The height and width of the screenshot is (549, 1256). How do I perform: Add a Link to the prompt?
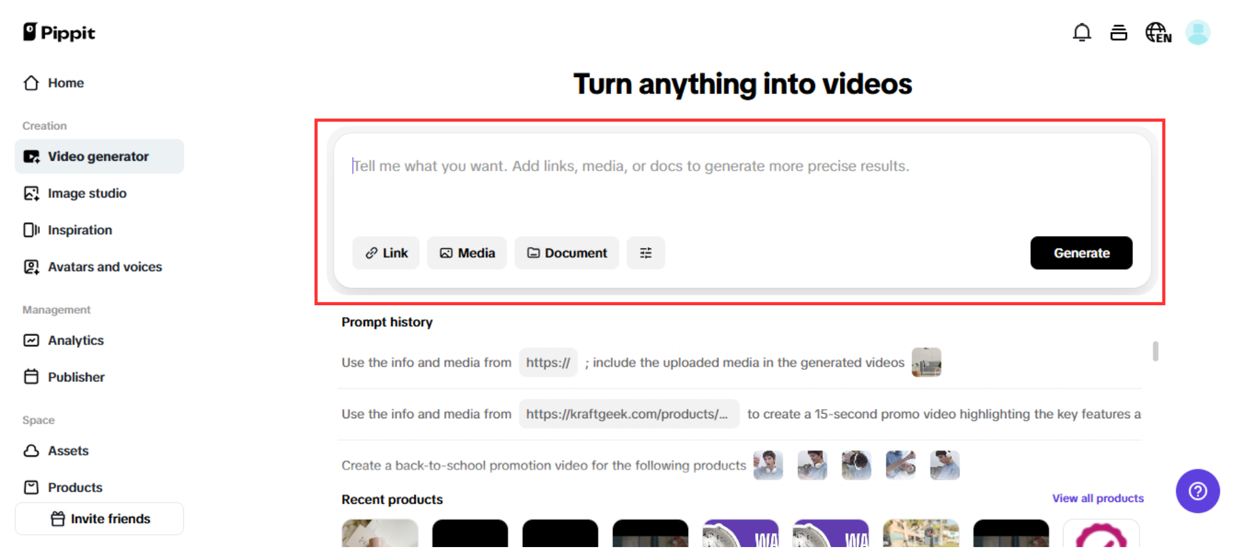pos(386,253)
